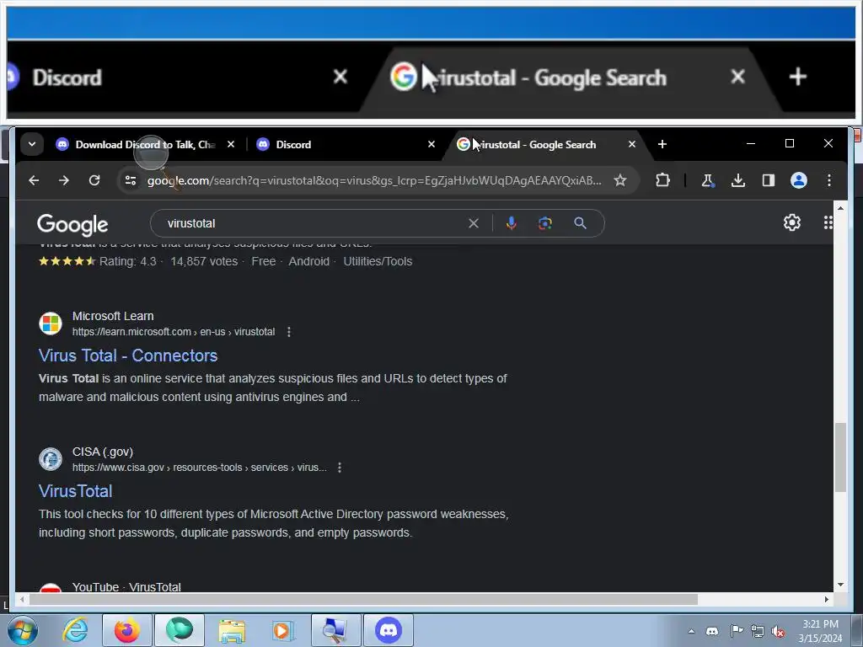The height and width of the screenshot is (647, 863).
Task: Open Virus Total - Connectors result
Action: (x=128, y=356)
